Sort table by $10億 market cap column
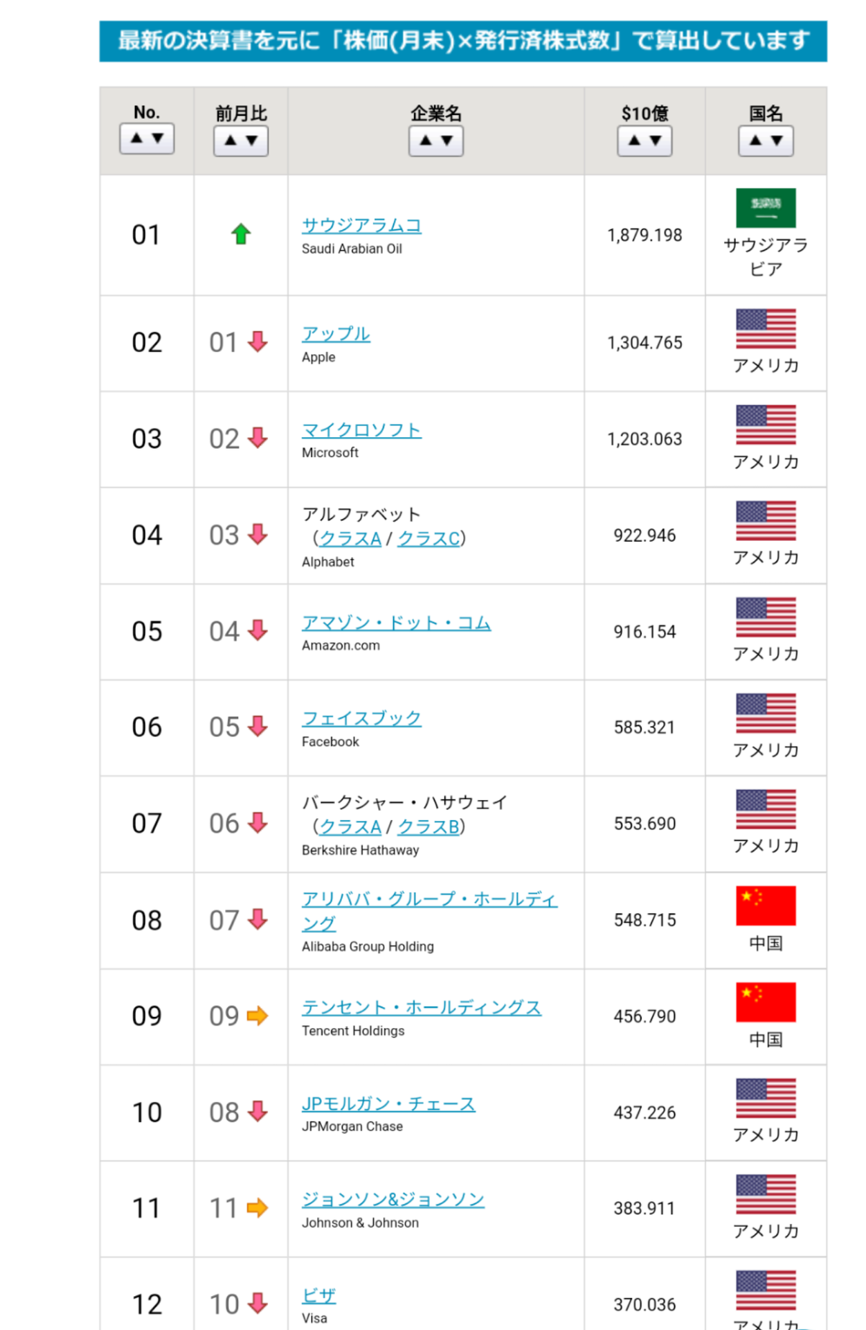866x1330 pixels. coord(644,141)
